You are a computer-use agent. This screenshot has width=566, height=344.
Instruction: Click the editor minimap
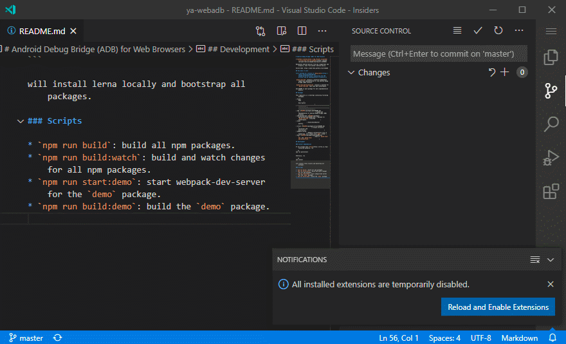click(x=311, y=122)
